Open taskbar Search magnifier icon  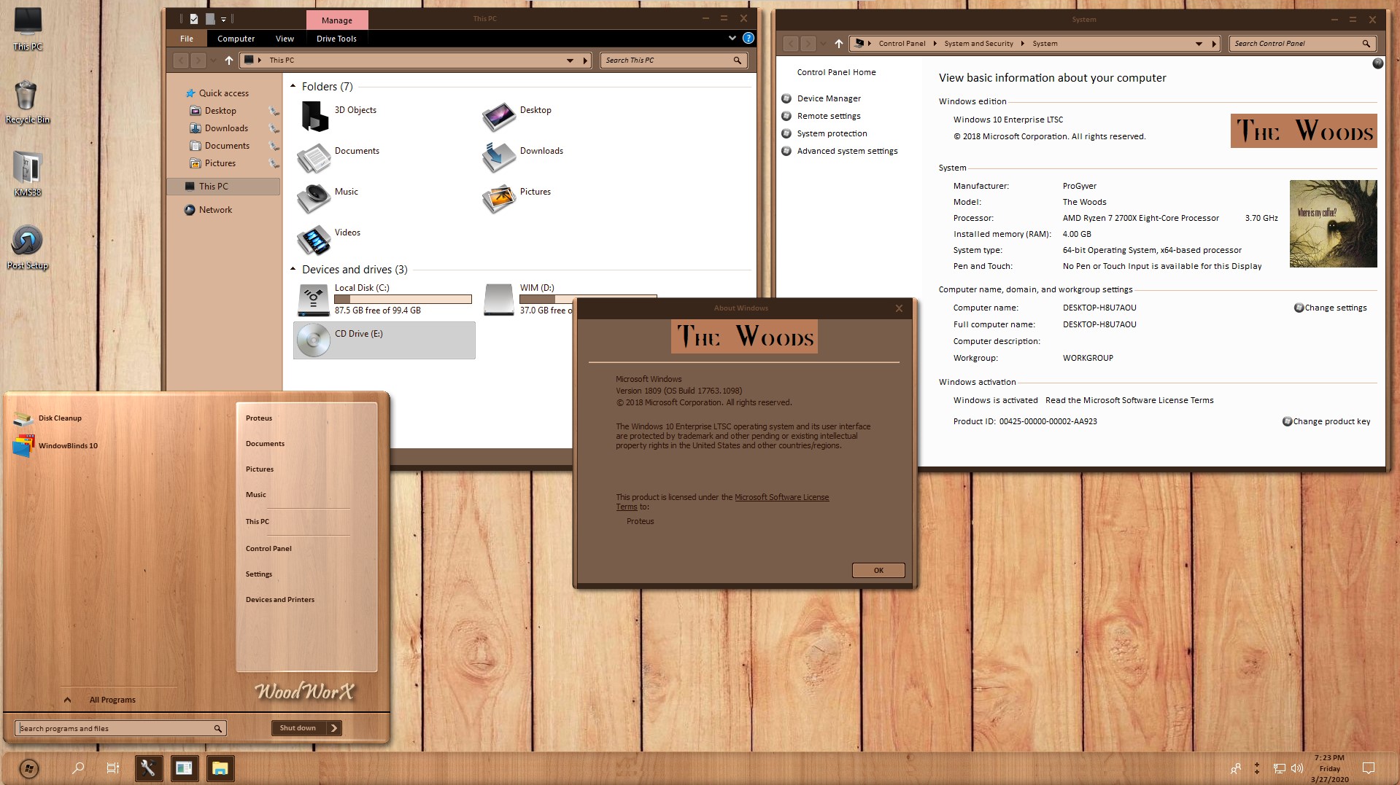click(x=77, y=768)
